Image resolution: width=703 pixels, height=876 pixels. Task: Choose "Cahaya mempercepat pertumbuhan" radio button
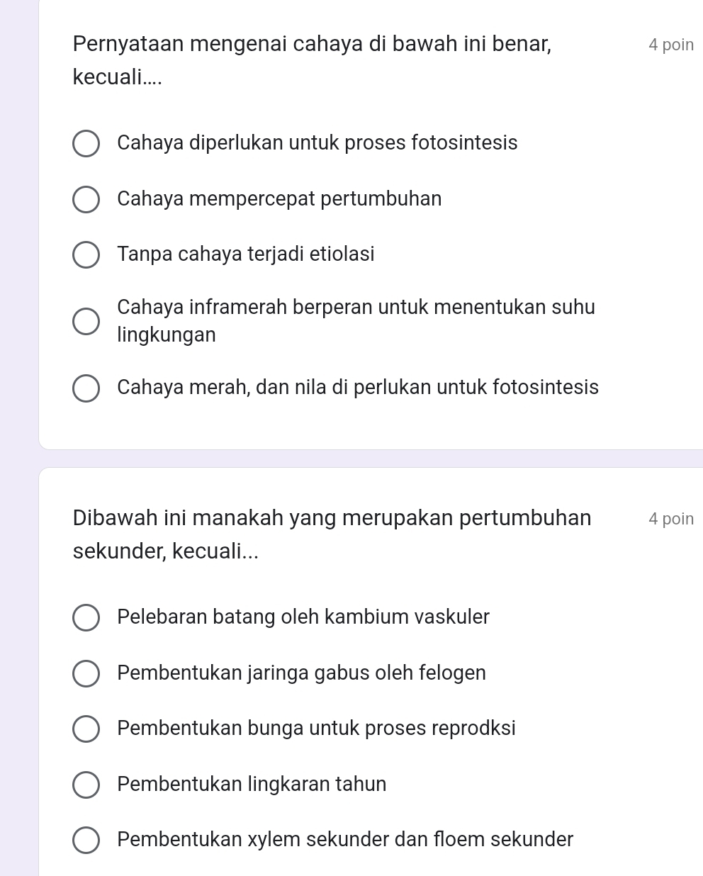click(x=86, y=199)
